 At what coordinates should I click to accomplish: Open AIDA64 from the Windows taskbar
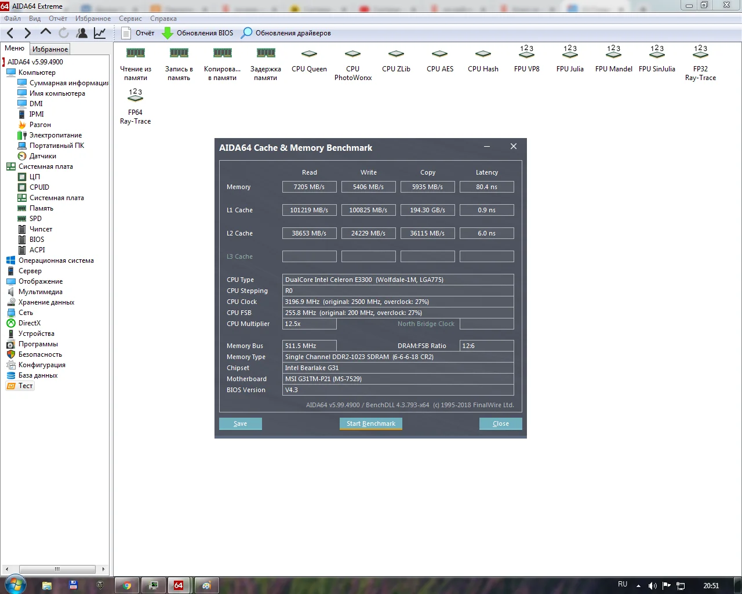[x=179, y=585]
